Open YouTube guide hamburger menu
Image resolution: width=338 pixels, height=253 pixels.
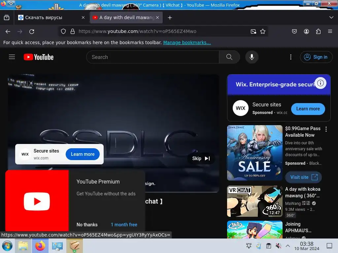pos(12,57)
